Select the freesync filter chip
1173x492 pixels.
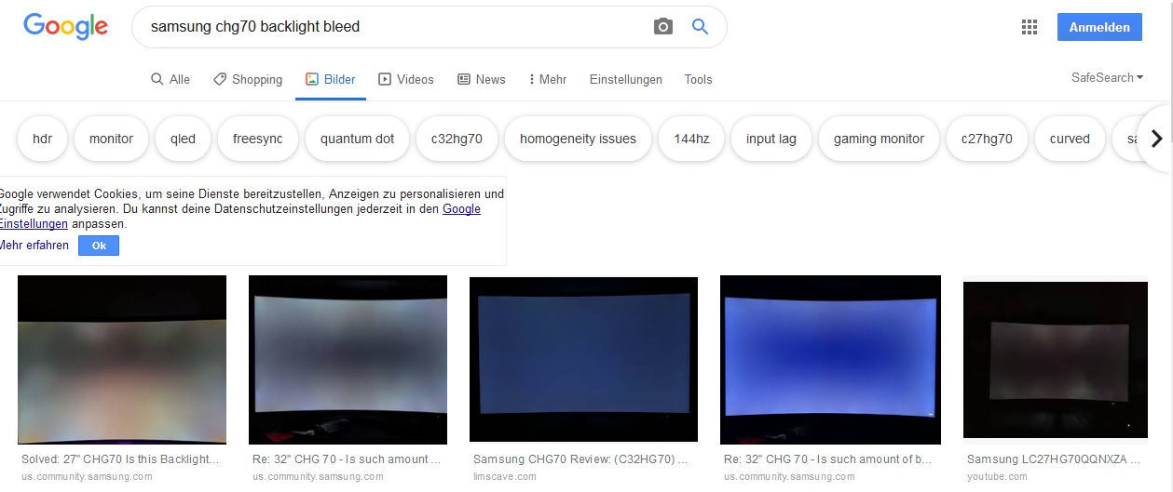258,139
